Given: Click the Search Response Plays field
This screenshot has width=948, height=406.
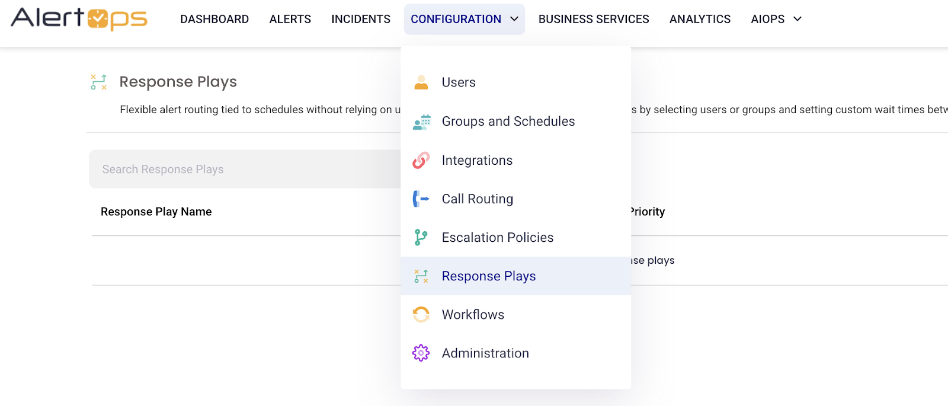Looking at the screenshot, I should click(x=245, y=169).
